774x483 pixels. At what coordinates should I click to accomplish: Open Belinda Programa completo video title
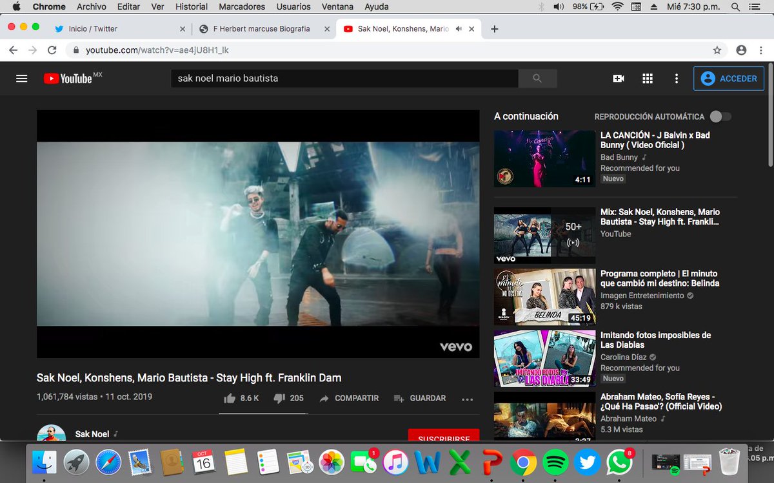tap(659, 278)
